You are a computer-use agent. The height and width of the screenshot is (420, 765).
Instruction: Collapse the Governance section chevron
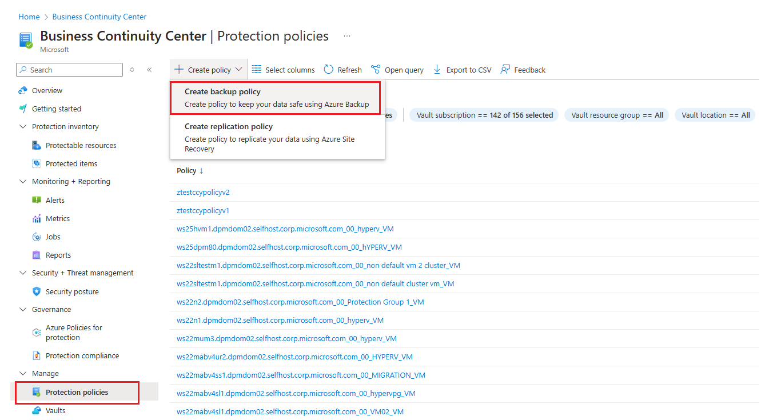(x=23, y=310)
